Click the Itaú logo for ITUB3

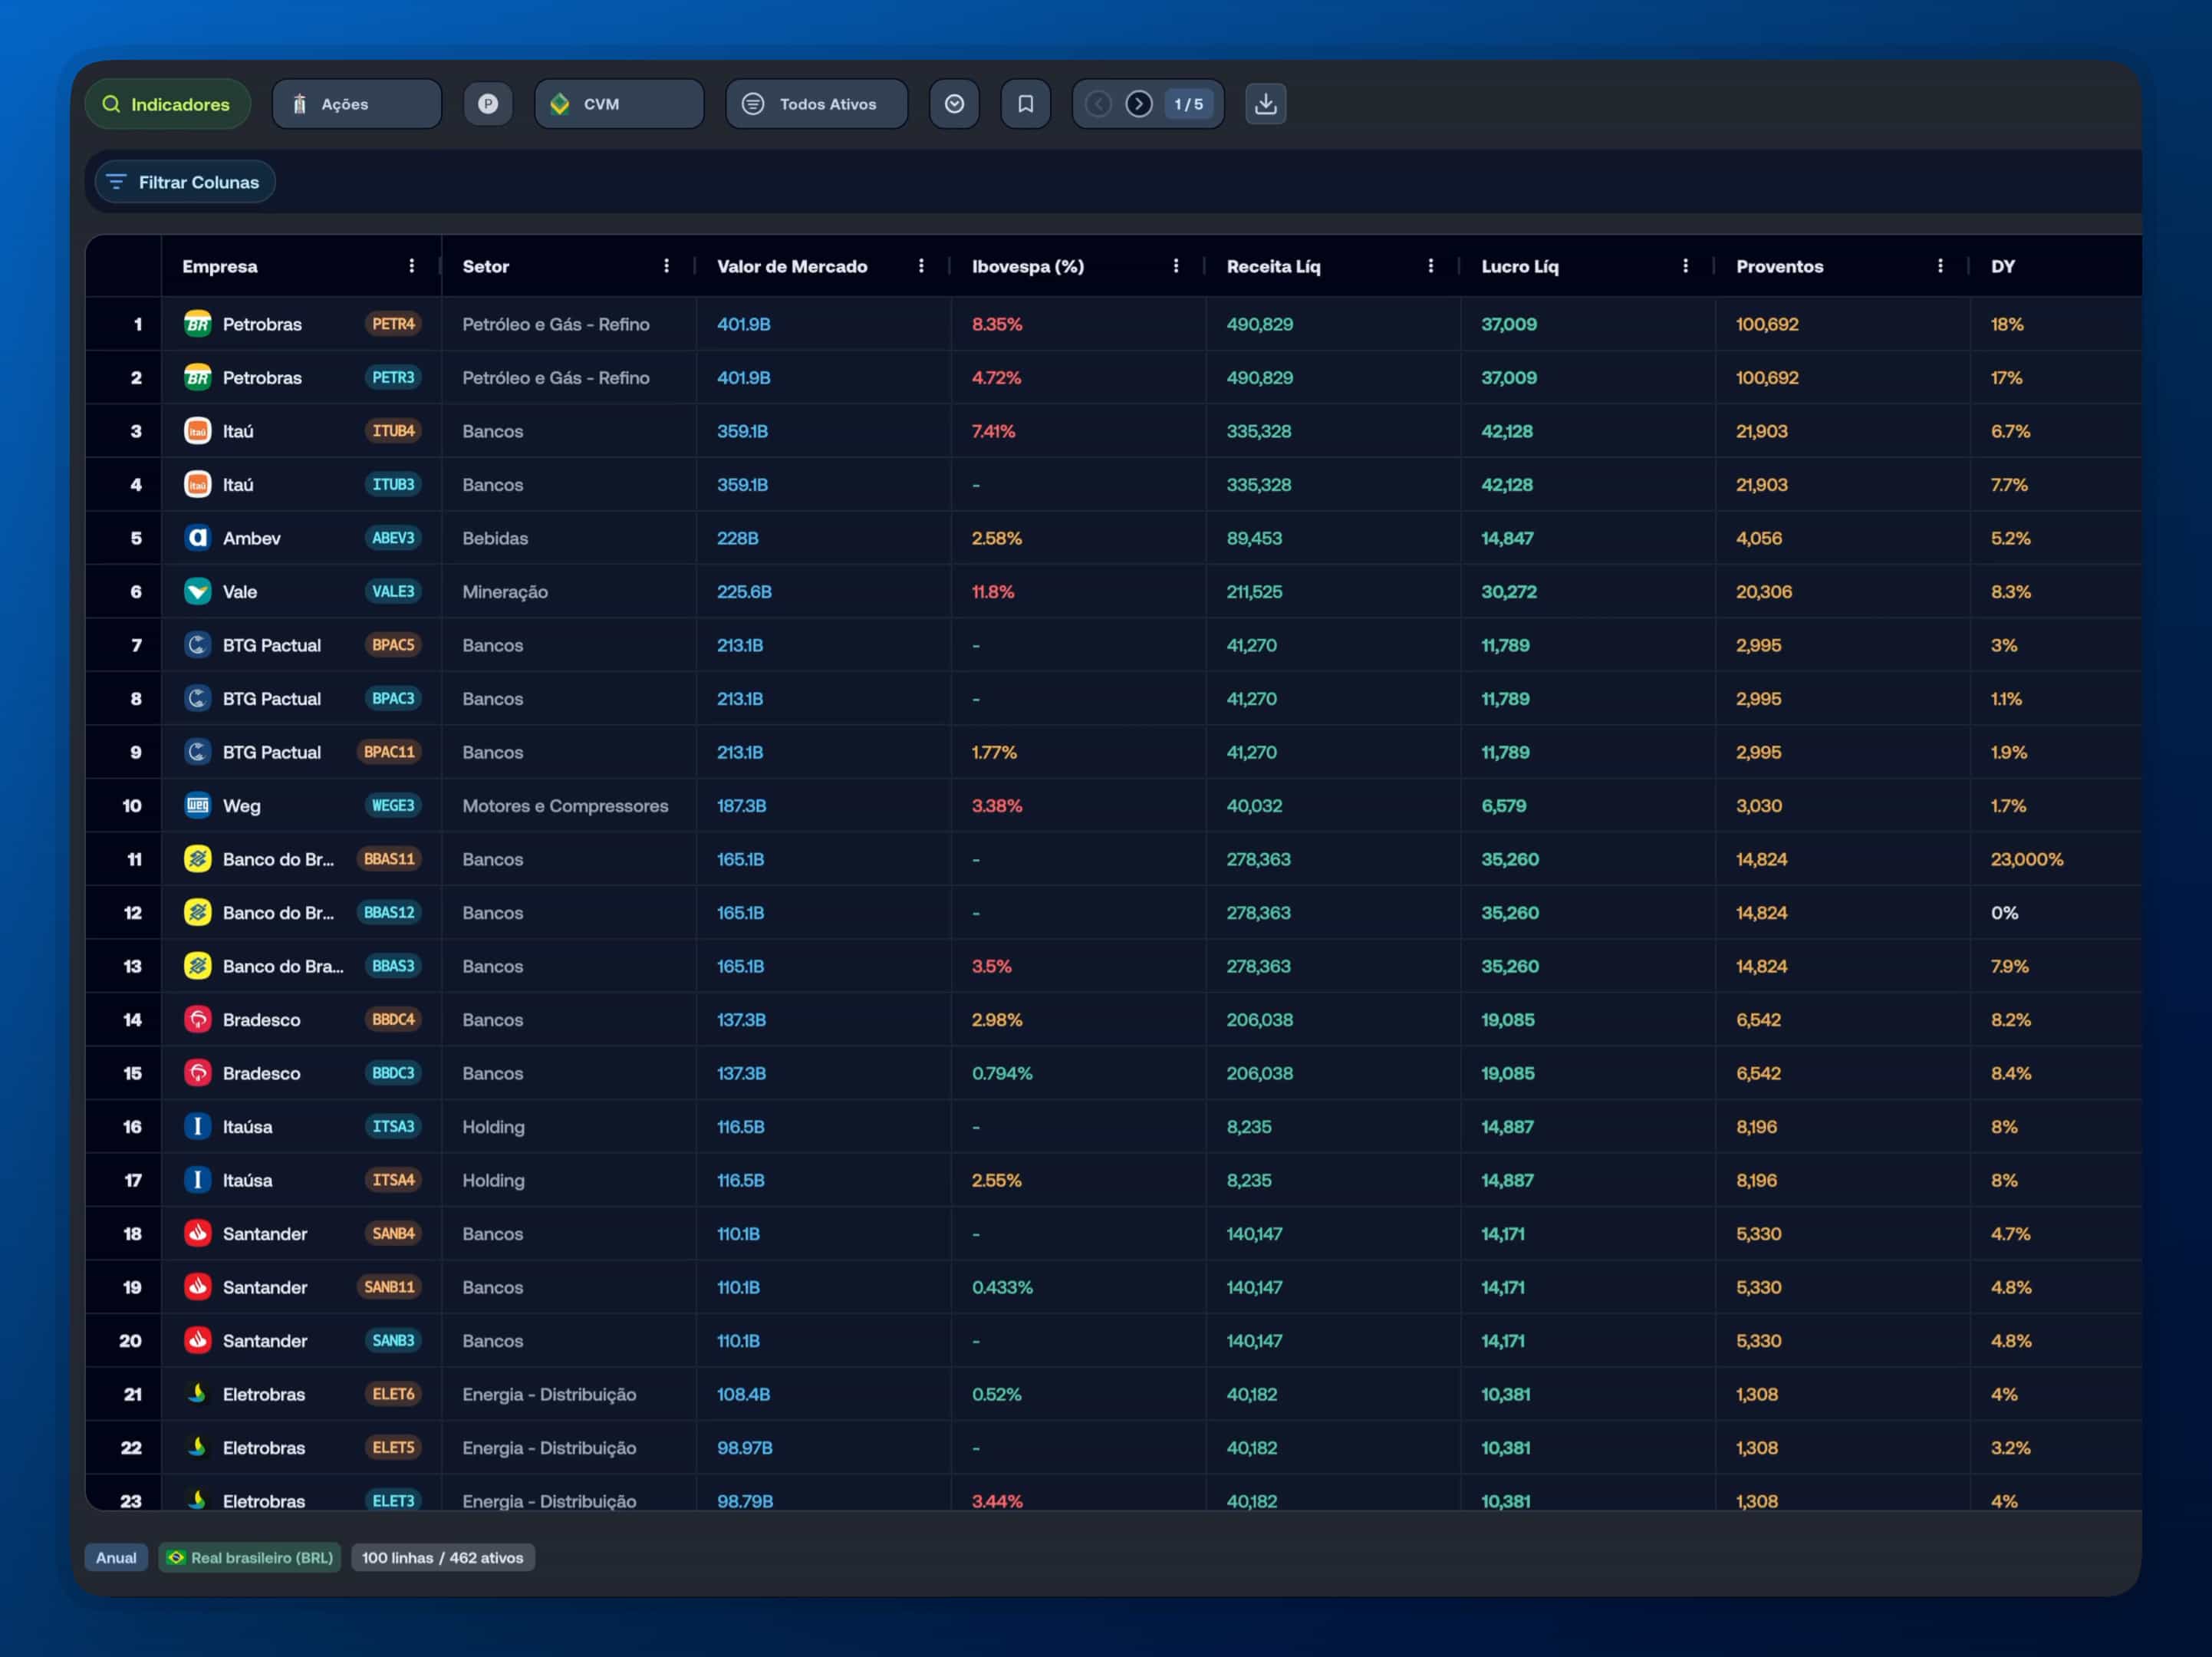click(x=198, y=485)
